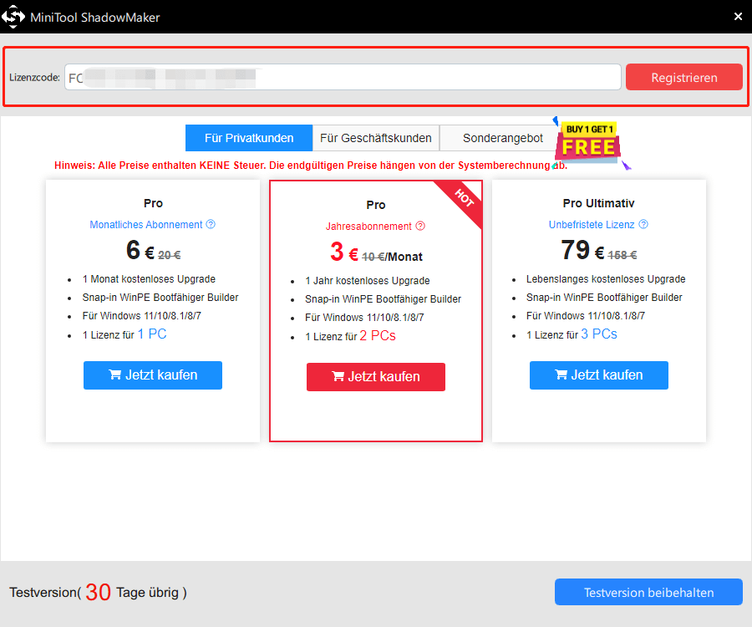The height and width of the screenshot is (627, 752).
Task: Buy the Pro Ultimativ plan for 79 €
Action: click(598, 375)
